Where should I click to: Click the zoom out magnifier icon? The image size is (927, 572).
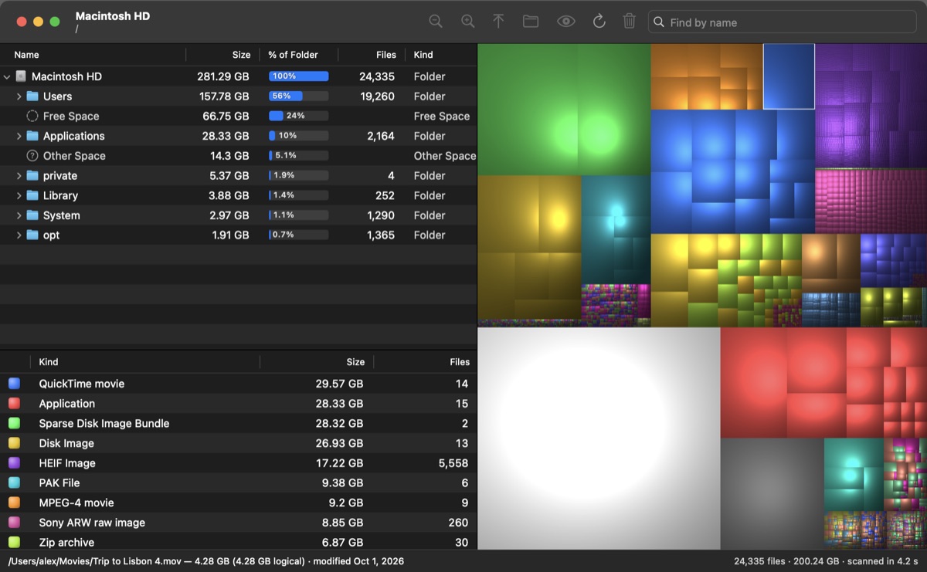pos(436,22)
